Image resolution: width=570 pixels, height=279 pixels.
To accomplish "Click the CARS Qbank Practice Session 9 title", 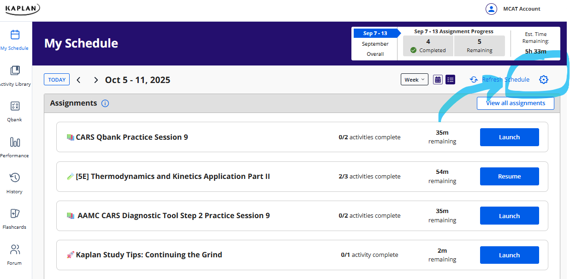I will [132, 137].
